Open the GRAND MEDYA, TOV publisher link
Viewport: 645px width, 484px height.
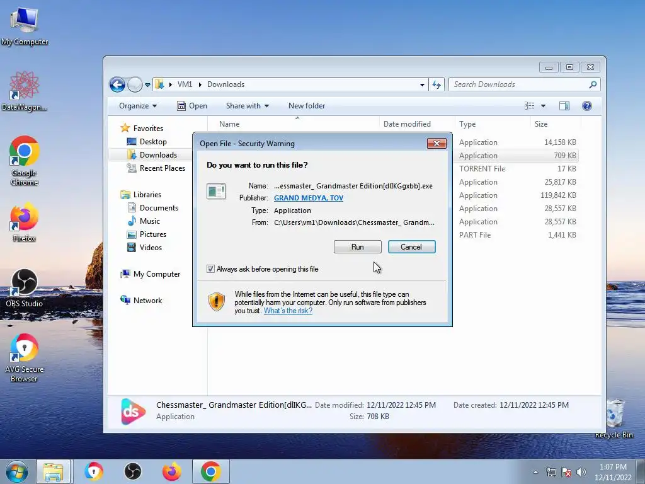(309, 198)
